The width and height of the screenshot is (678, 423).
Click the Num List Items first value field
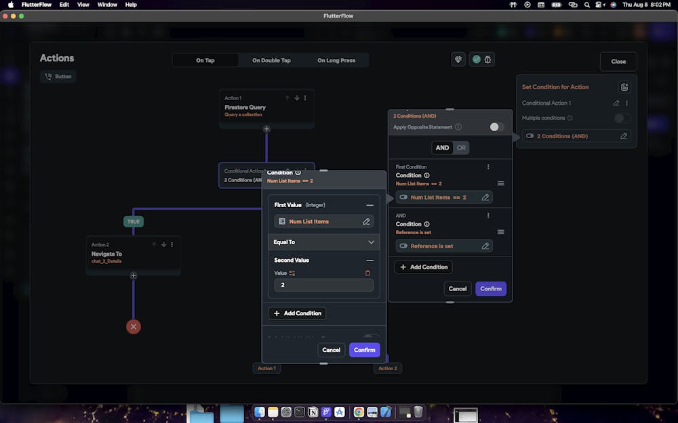324,221
